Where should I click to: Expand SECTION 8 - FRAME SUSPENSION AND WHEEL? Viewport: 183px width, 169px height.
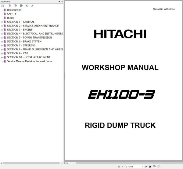coord(2,49)
